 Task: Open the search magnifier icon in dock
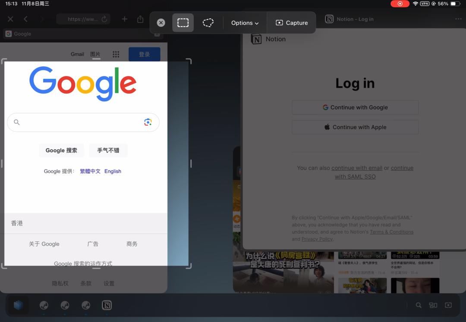point(419,305)
